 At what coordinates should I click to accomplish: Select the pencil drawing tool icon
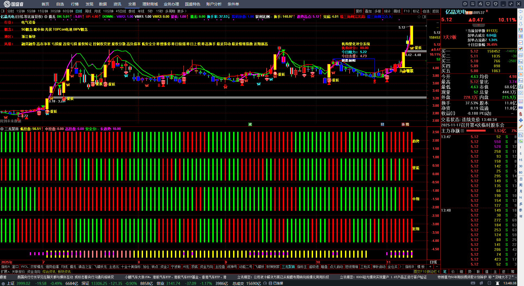[521, 126]
